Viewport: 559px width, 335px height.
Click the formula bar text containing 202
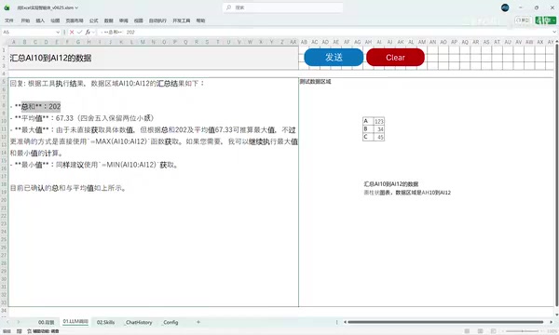tap(117, 32)
